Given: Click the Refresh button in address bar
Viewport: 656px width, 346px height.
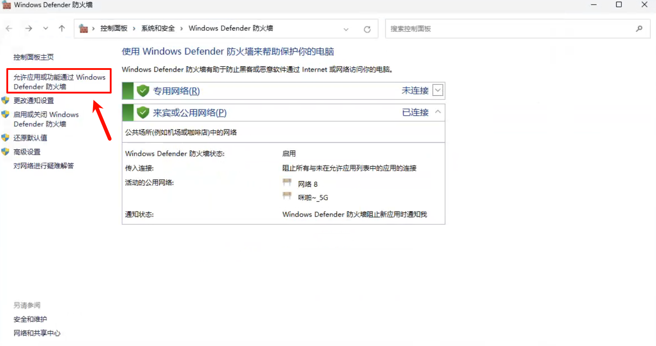Looking at the screenshot, I should point(367,29).
